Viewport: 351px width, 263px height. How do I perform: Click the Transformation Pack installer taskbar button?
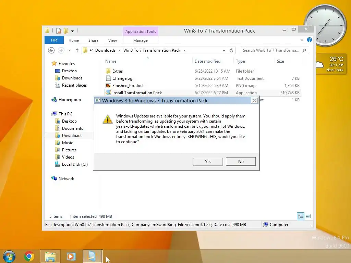pyautogui.click(x=93, y=256)
